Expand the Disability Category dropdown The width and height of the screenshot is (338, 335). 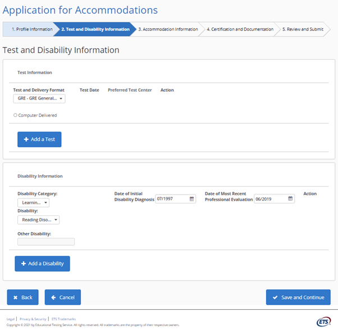click(x=33, y=203)
